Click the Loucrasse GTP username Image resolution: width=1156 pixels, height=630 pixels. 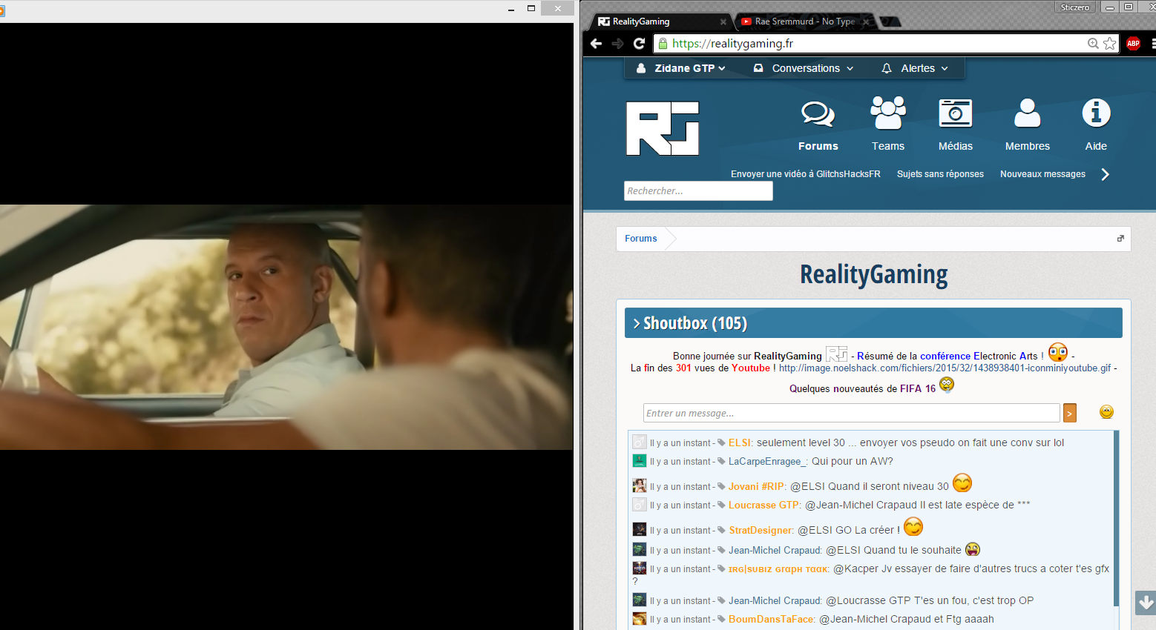pos(763,505)
